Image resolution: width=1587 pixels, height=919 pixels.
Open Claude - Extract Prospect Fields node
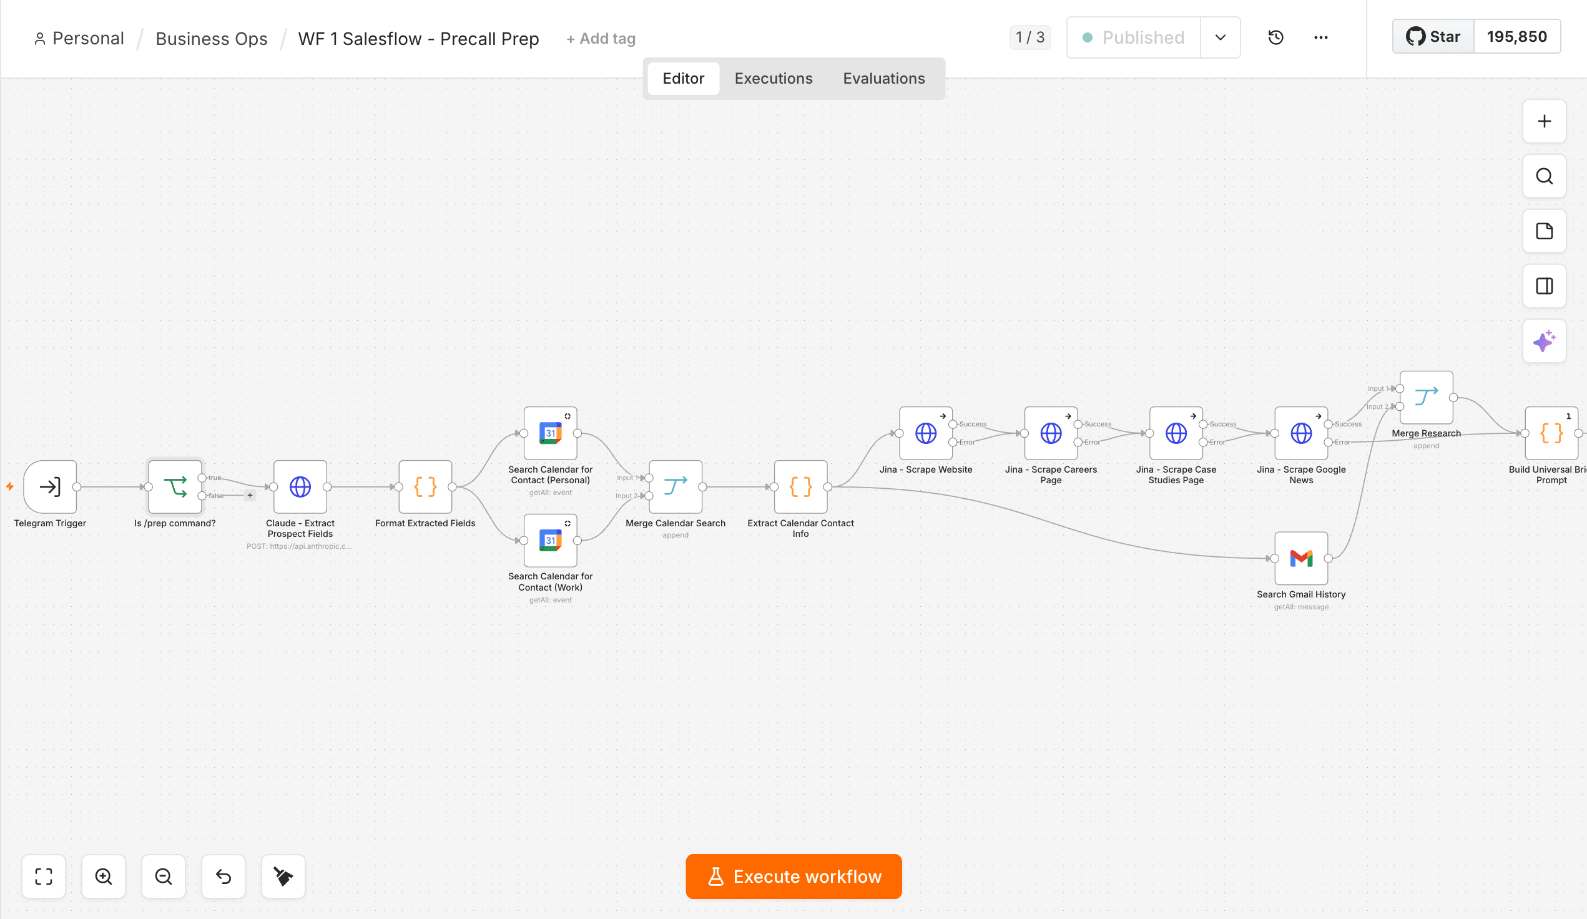pos(300,486)
